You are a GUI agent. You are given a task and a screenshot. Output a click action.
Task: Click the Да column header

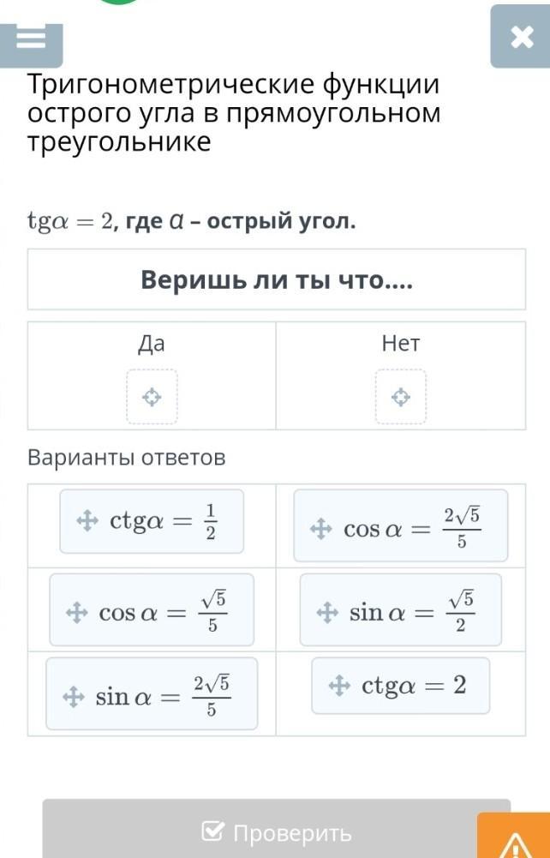click(x=152, y=344)
